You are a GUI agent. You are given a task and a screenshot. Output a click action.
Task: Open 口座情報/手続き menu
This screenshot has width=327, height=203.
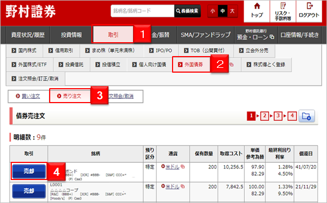click(299, 35)
